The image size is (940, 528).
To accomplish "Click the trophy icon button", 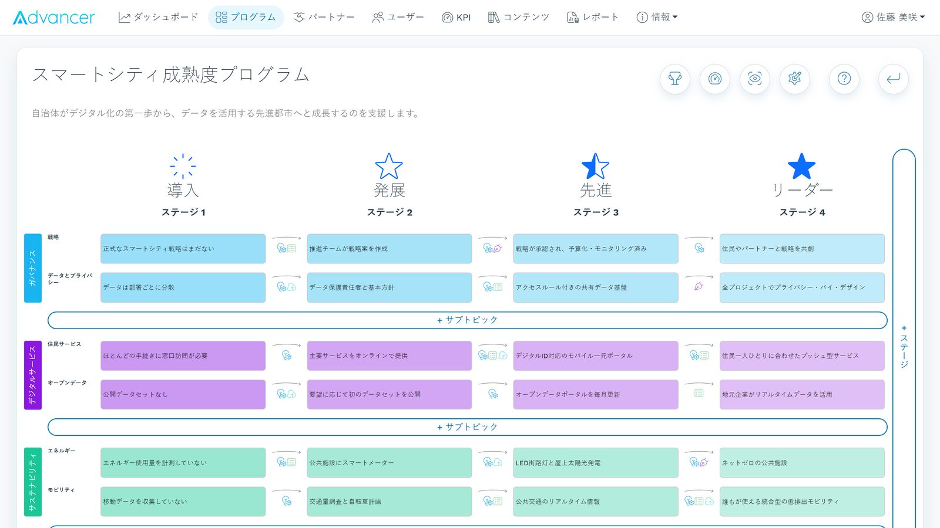I will (675, 79).
